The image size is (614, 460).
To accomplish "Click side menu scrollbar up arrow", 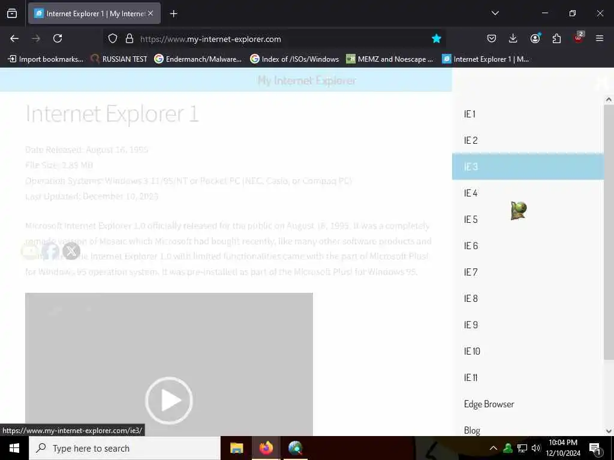I will (609, 100).
